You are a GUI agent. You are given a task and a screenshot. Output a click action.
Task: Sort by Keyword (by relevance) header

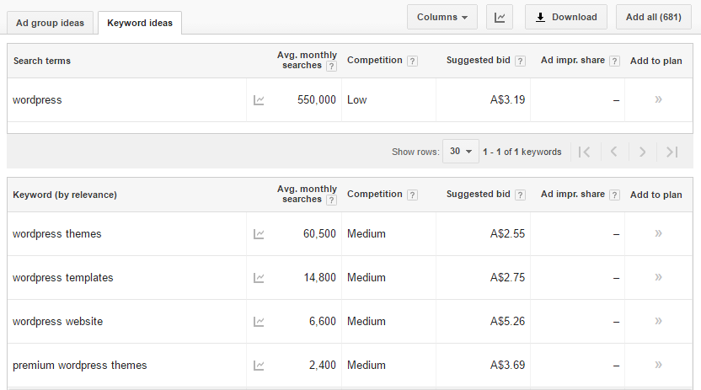pyautogui.click(x=65, y=195)
